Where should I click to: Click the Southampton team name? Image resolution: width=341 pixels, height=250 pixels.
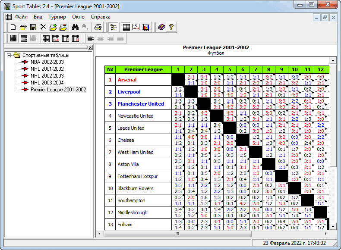click(131, 200)
